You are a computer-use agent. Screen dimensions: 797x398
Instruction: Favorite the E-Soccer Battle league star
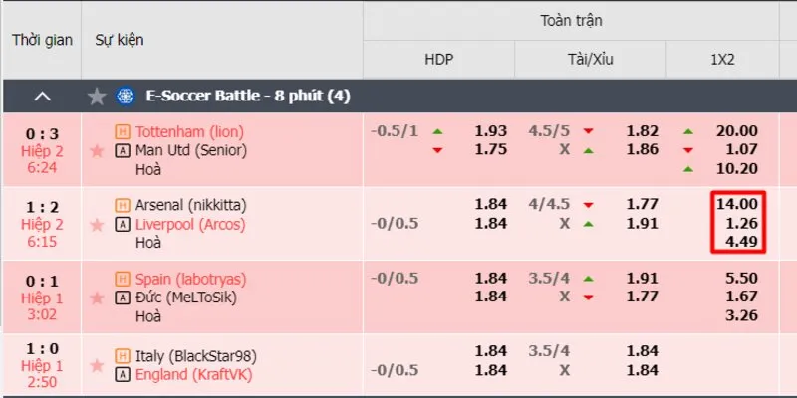[97, 97]
